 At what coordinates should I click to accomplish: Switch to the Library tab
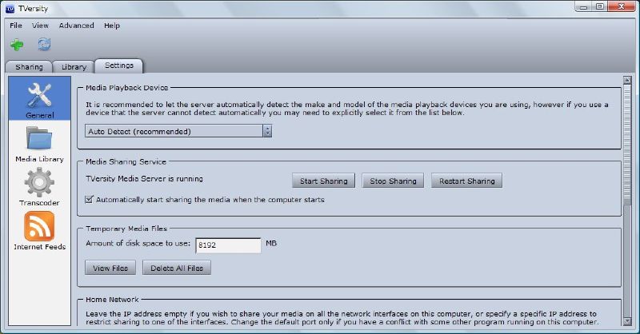[74, 67]
